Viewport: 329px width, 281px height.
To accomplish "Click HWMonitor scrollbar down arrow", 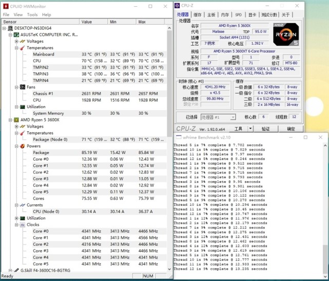I will [x=169, y=269].
